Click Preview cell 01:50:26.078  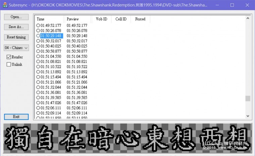coord(77,30)
